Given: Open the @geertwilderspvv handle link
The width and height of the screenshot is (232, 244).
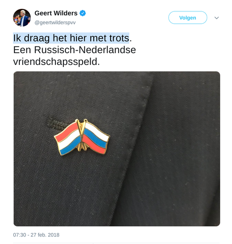Looking at the screenshot, I should click(x=55, y=23).
